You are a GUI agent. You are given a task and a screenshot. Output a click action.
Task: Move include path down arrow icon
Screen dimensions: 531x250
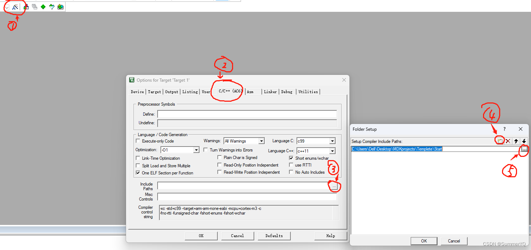524,141
